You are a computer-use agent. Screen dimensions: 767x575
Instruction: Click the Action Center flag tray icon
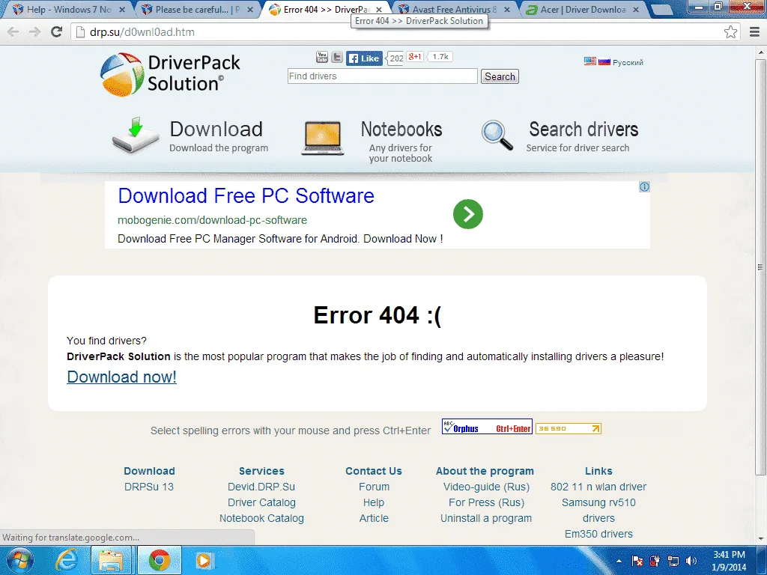[637, 561]
